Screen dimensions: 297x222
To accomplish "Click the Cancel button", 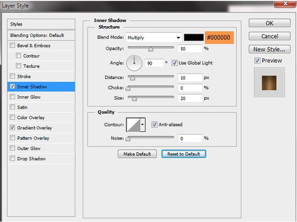I will [x=270, y=36].
